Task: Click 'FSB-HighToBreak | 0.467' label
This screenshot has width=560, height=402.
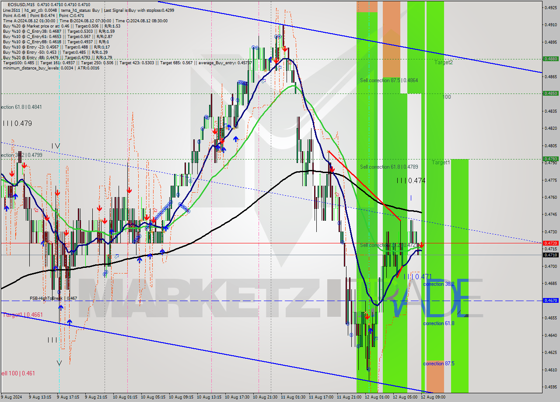Action: (x=53, y=298)
